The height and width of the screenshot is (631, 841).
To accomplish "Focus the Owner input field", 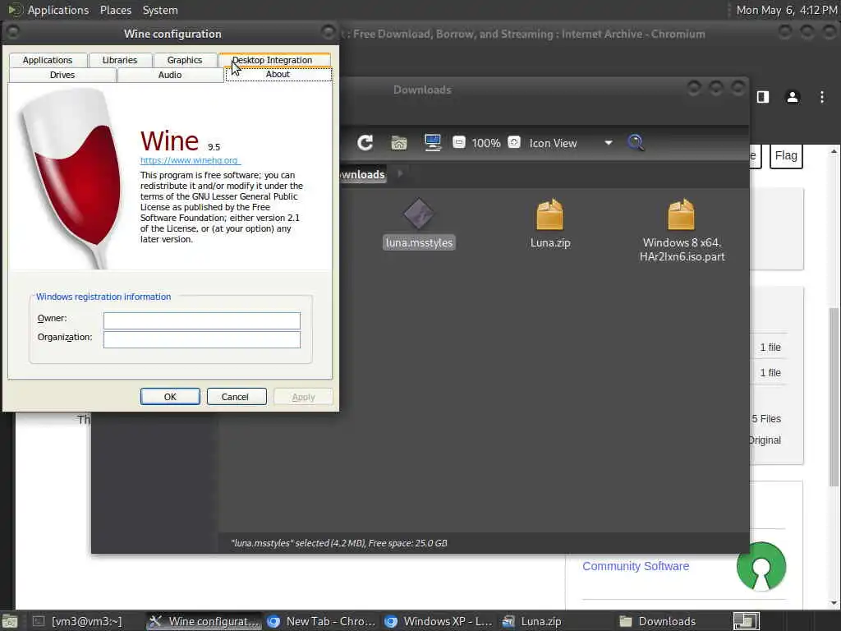I will click(x=202, y=320).
